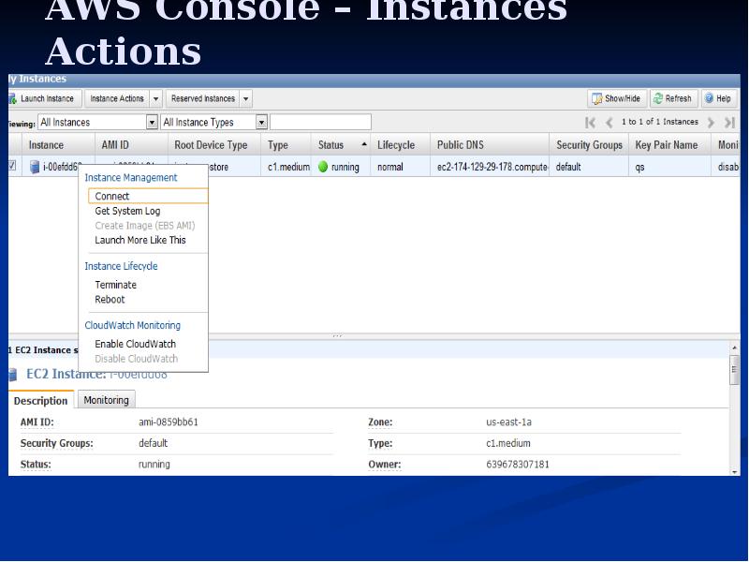
Task: Click the first-page navigation arrow
Action: pos(589,122)
